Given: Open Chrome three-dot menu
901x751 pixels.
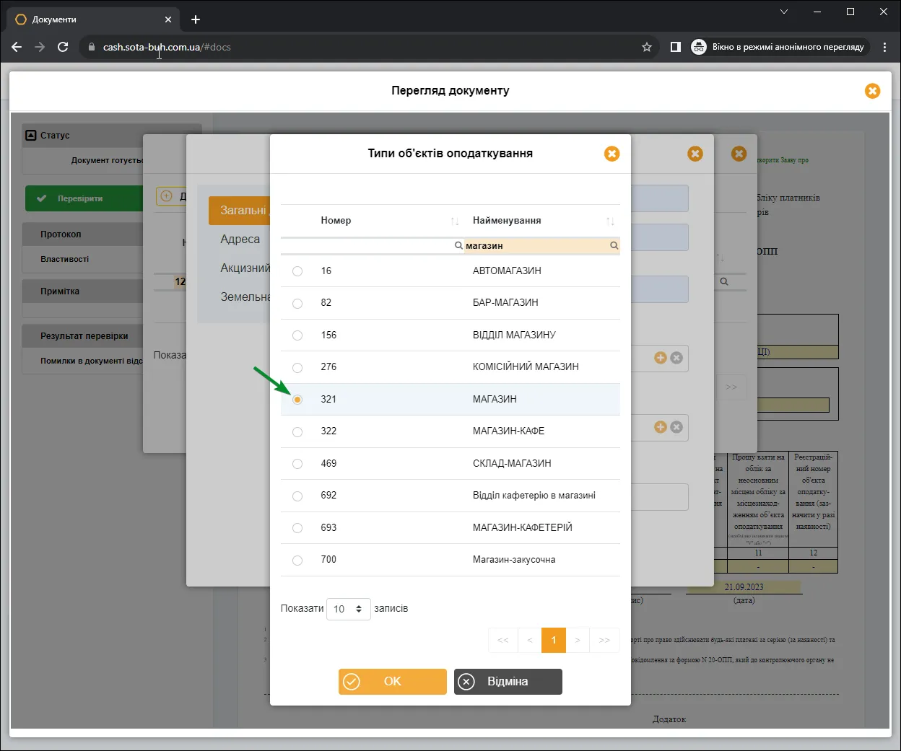Looking at the screenshot, I should coord(884,47).
